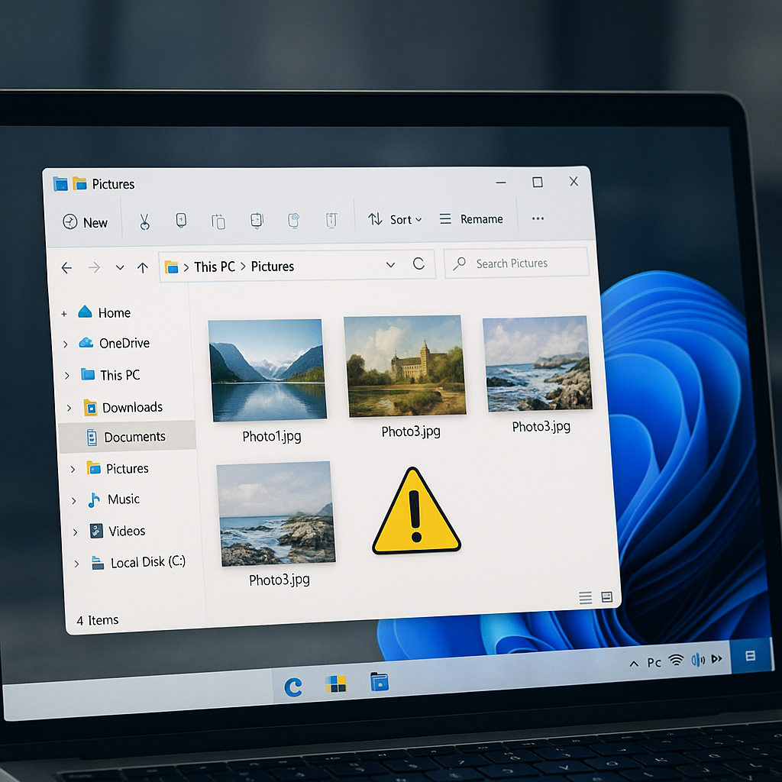Click the Paste clipboard icon
782x782 pixels.
(x=218, y=221)
